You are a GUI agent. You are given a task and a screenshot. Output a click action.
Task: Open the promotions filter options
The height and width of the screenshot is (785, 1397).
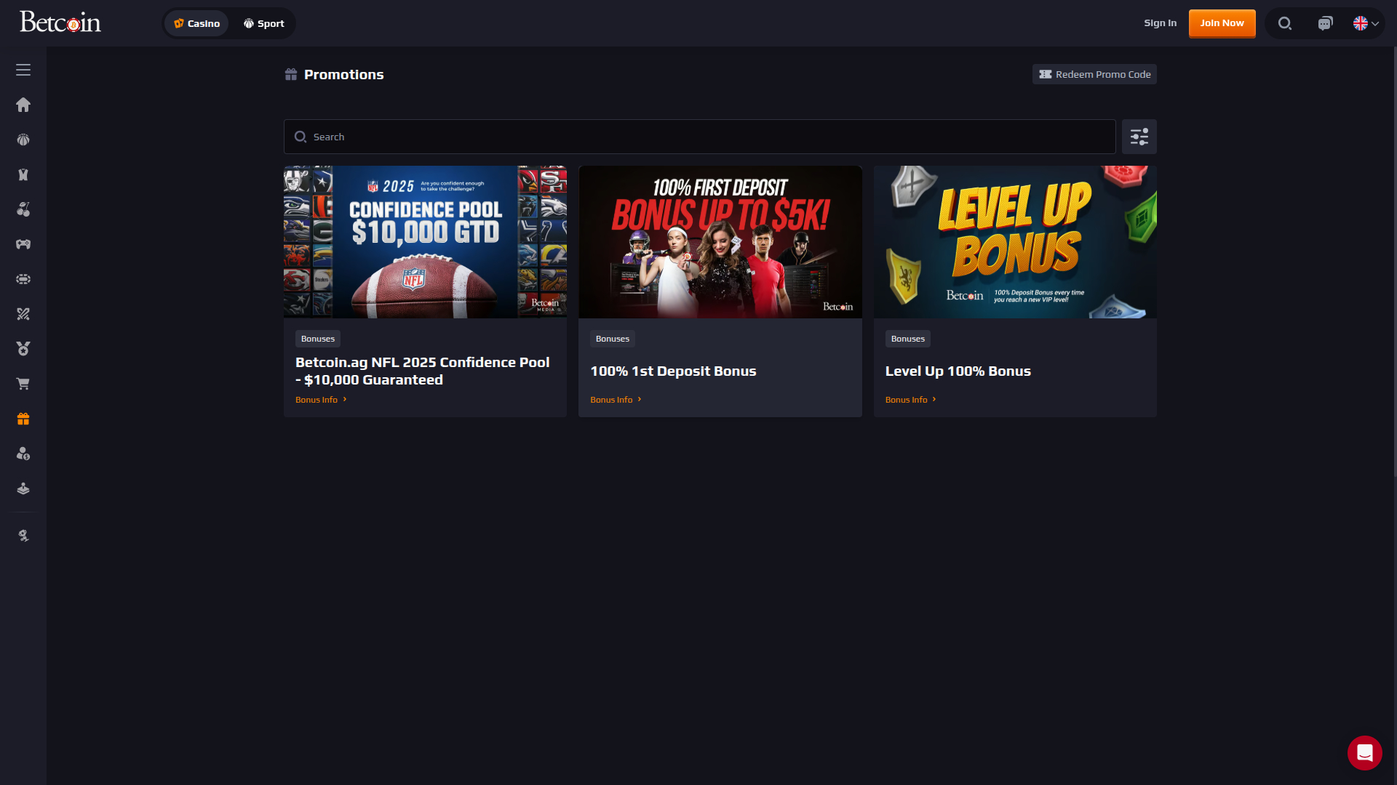(x=1139, y=137)
